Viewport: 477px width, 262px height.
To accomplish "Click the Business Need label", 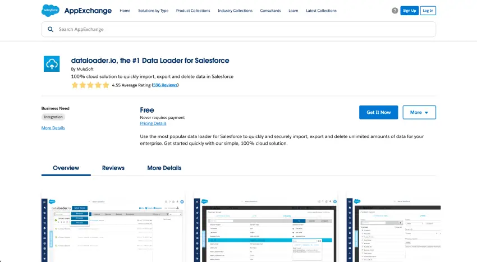I will pos(56,108).
